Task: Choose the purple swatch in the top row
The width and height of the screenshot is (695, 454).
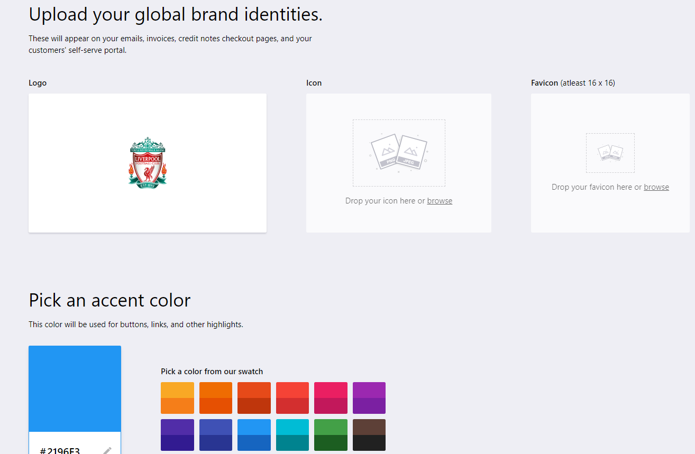Action: 369,398
